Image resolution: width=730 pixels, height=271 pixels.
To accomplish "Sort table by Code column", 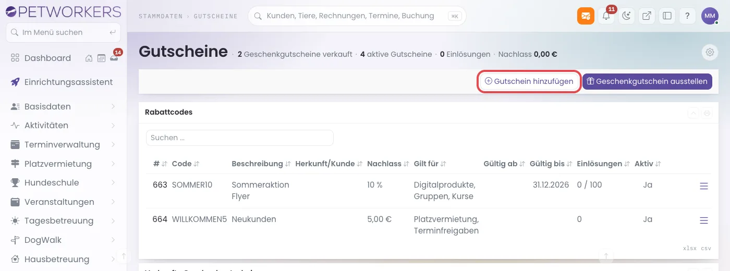I will (x=186, y=164).
